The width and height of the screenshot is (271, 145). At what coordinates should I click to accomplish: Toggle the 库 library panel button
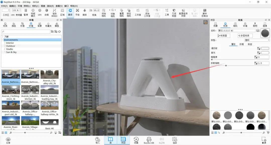tap(110, 140)
